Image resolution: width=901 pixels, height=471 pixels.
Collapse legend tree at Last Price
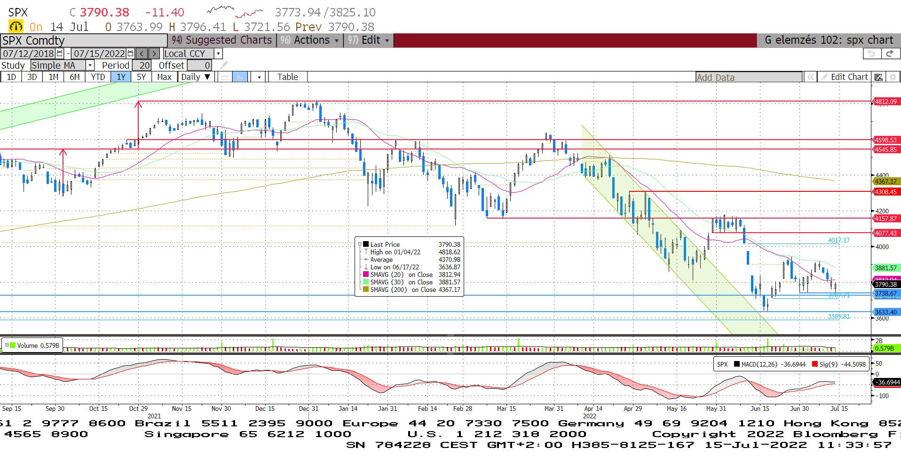click(360, 244)
